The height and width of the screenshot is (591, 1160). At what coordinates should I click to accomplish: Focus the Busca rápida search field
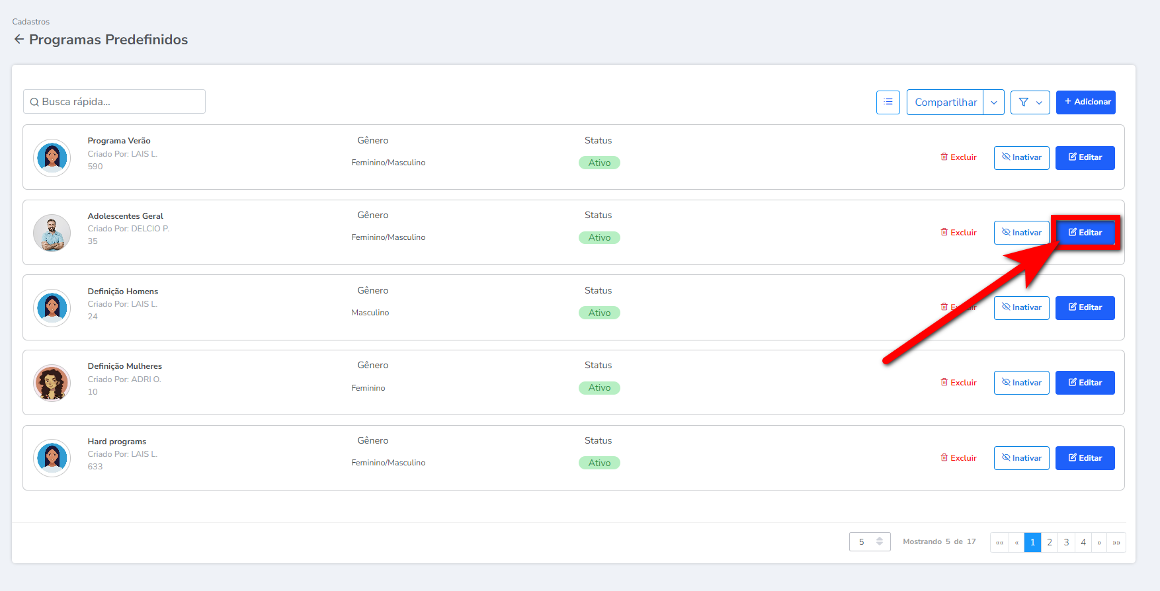coord(114,102)
